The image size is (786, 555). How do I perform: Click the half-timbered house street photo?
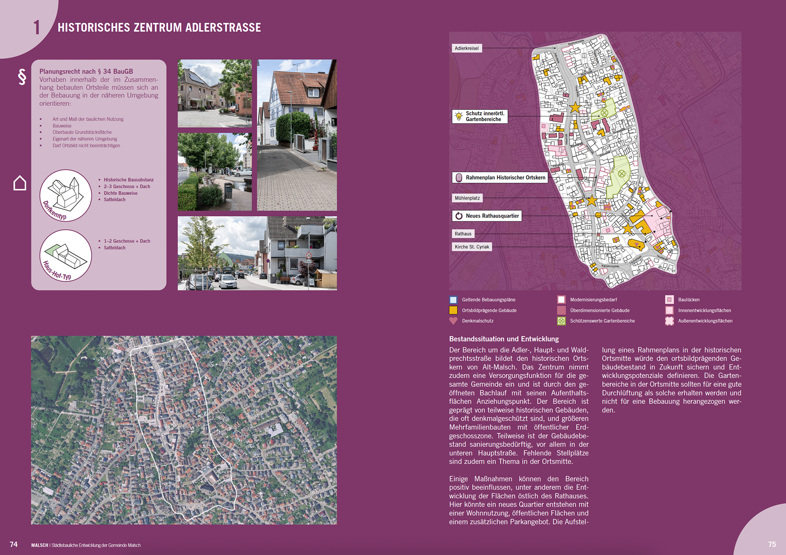(297, 135)
